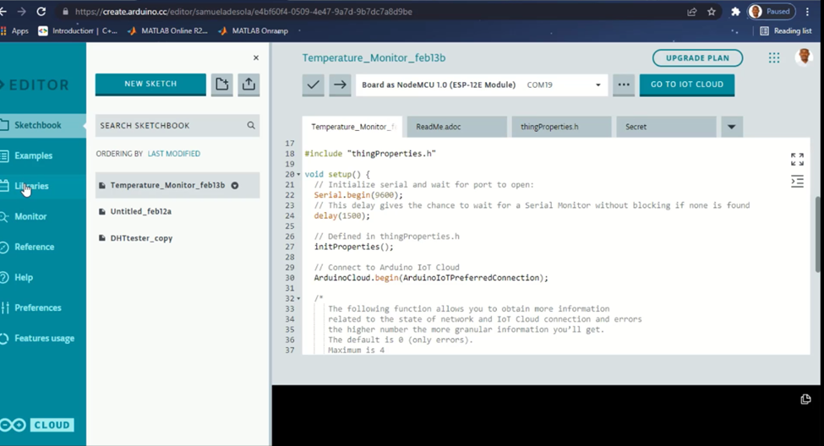
Task: Open the browser extensions puzzle icon
Action: [735, 12]
